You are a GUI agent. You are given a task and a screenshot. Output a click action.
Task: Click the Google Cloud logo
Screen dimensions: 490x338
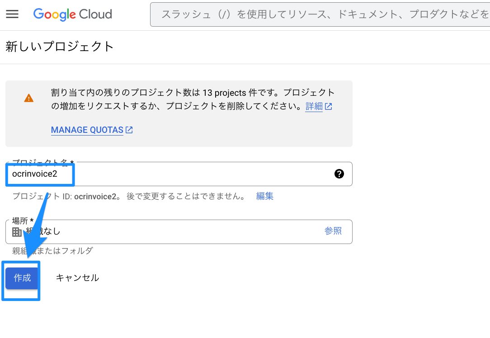(72, 14)
